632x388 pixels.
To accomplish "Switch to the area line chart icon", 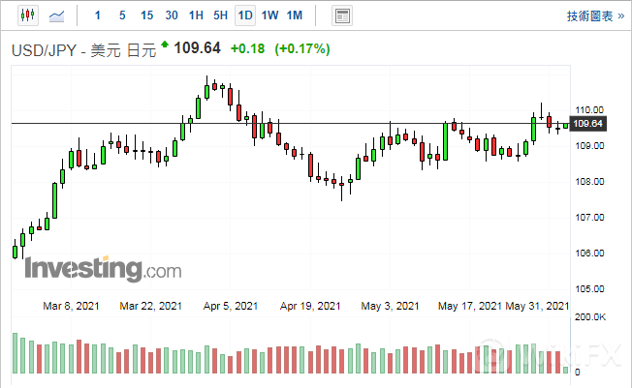I will click(x=58, y=15).
